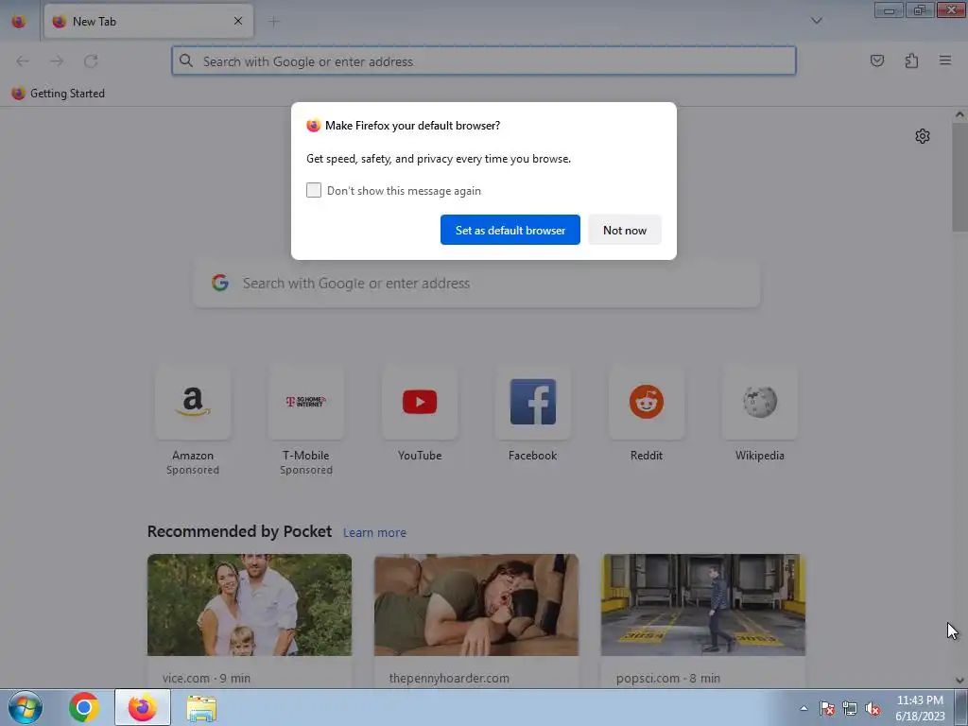Image resolution: width=968 pixels, height=726 pixels.
Task: Open a new tab with plus button
Action: (273, 22)
